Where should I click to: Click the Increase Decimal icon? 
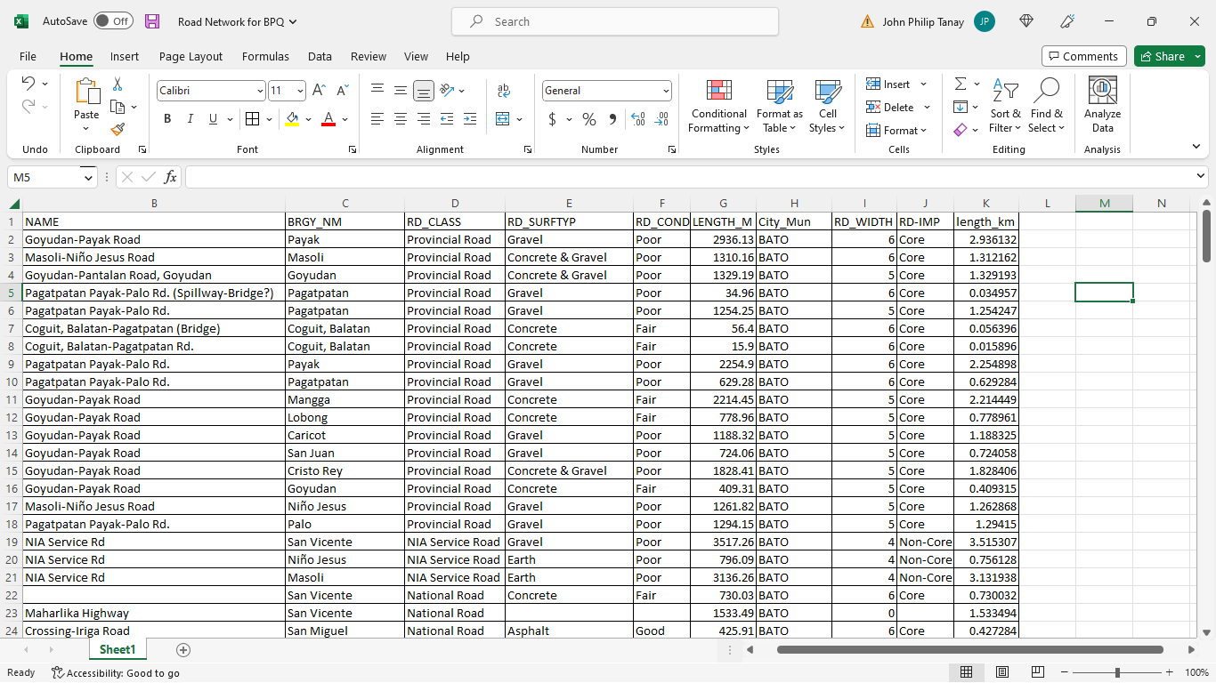coord(637,119)
